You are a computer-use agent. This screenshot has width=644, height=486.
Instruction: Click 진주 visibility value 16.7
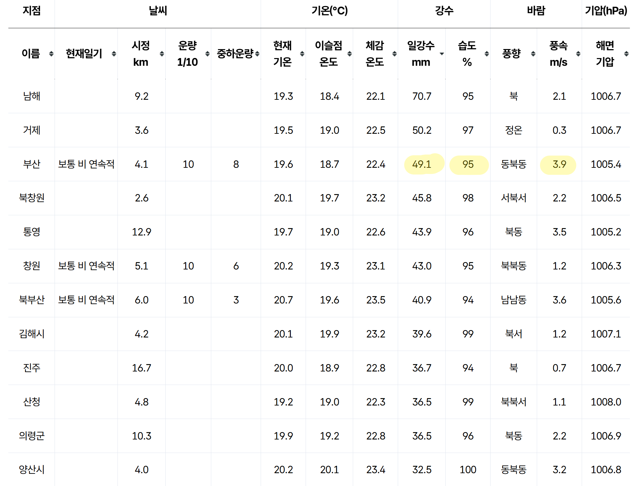(x=142, y=368)
